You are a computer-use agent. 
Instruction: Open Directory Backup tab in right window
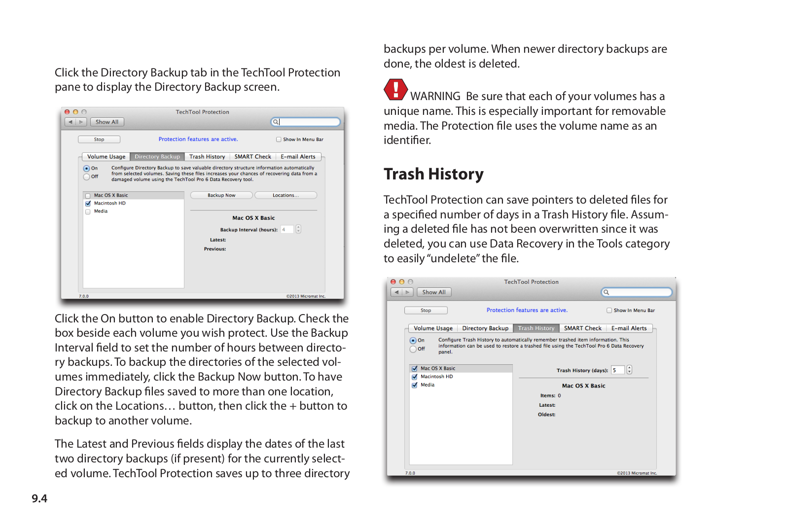[x=485, y=328]
